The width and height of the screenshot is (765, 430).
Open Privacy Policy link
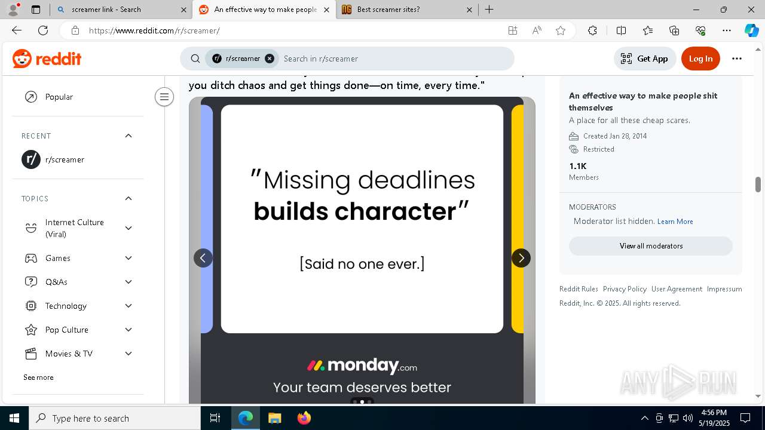click(625, 289)
